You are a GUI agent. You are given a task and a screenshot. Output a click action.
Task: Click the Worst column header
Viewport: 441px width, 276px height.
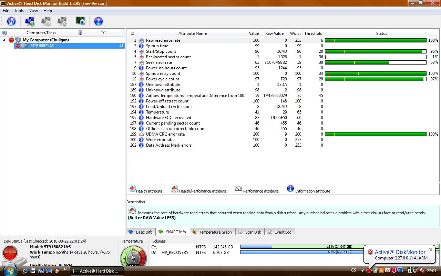click(295, 33)
